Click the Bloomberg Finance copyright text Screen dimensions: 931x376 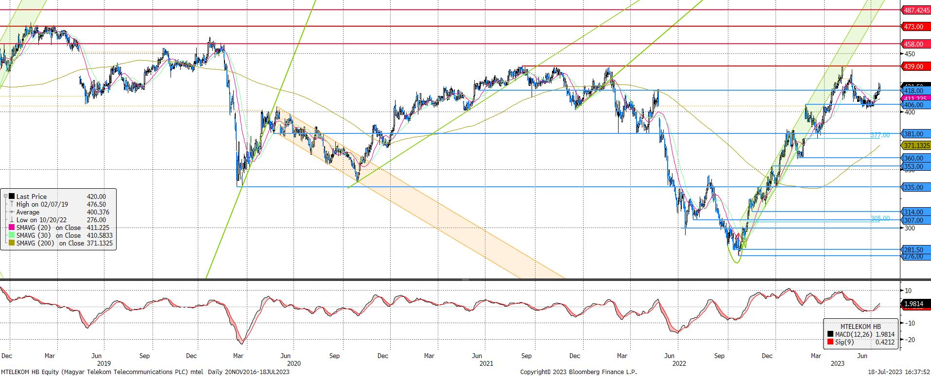pyautogui.click(x=578, y=372)
